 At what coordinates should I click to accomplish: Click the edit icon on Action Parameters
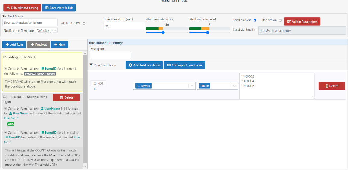pyautogui.click(x=289, y=22)
